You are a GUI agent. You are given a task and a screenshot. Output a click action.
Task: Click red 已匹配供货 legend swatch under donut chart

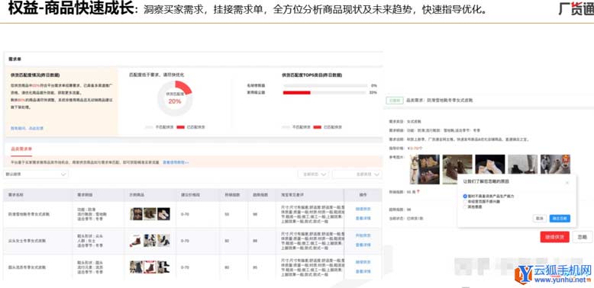tap(181, 127)
